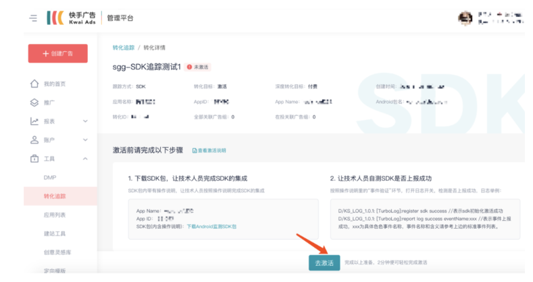Screen dimensions: 533x282
Task: Click the 管理平台 header title
Action: click(120, 18)
